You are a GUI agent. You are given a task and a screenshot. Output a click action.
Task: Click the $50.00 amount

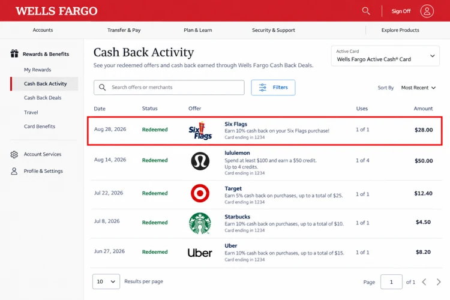424,161
